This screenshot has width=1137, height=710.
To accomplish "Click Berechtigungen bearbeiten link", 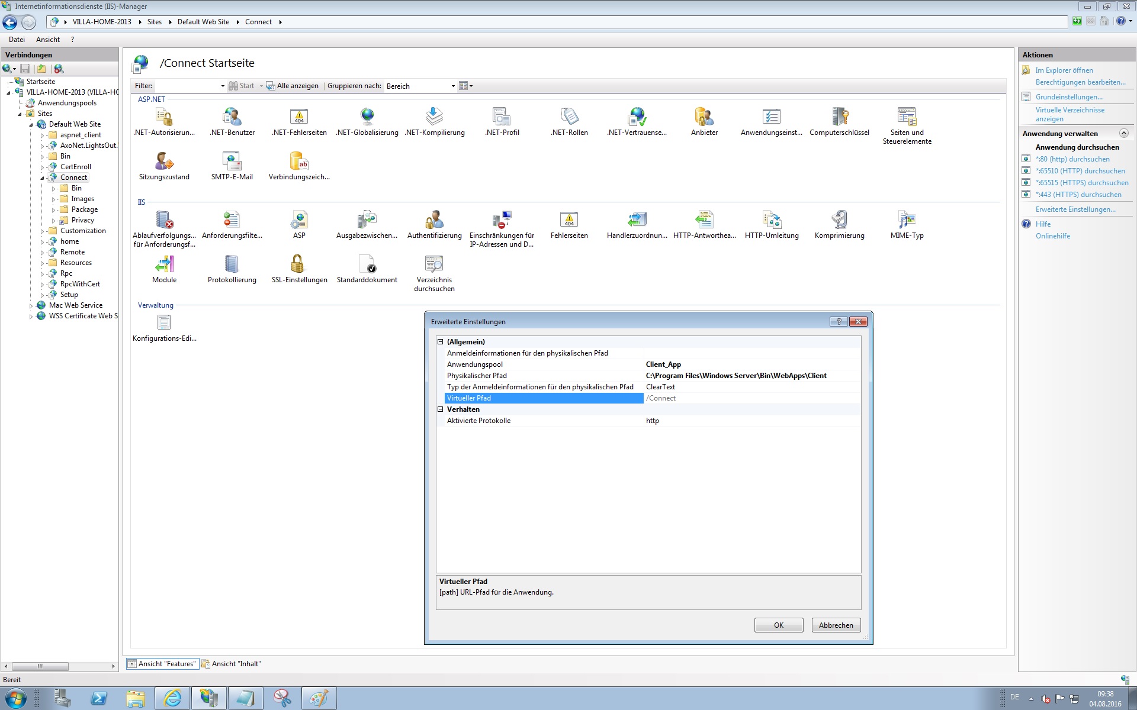I will click(x=1080, y=82).
